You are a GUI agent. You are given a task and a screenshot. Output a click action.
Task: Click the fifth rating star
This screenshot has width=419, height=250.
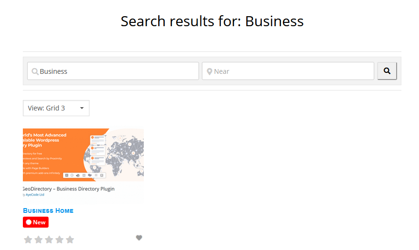tap(70, 240)
